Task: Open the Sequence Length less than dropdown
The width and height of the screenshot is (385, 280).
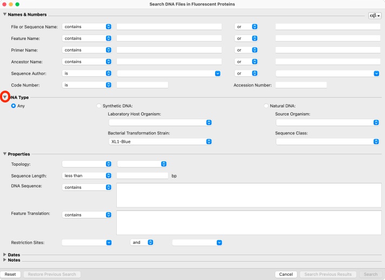Action: coord(87,176)
